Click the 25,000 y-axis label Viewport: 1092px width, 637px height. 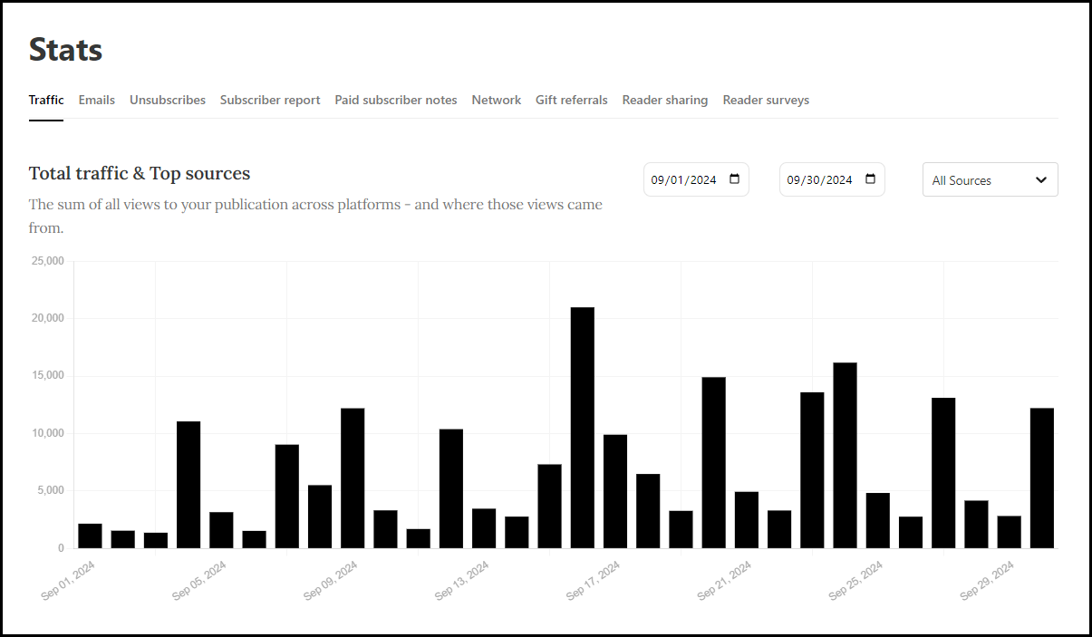pos(48,261)
